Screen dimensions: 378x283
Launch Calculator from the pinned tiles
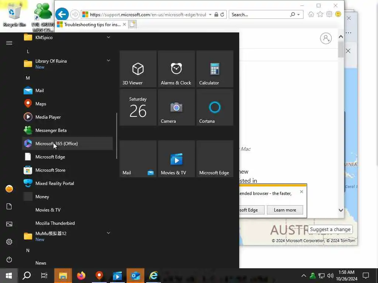pyautogui.click(x=214, y=69)
